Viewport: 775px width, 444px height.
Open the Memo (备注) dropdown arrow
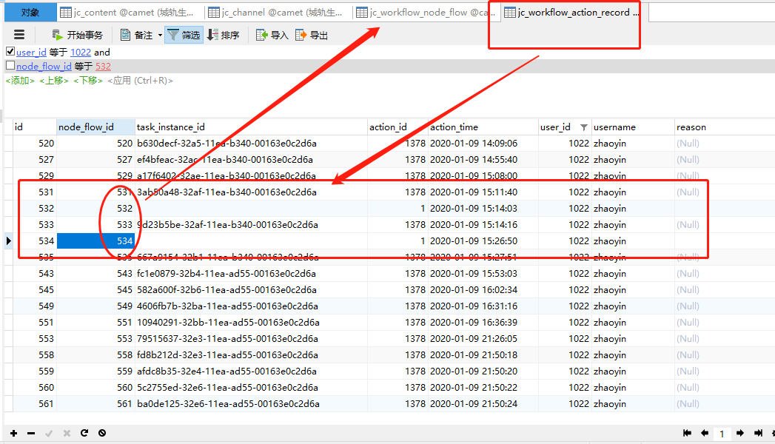(x=160, y=36)
